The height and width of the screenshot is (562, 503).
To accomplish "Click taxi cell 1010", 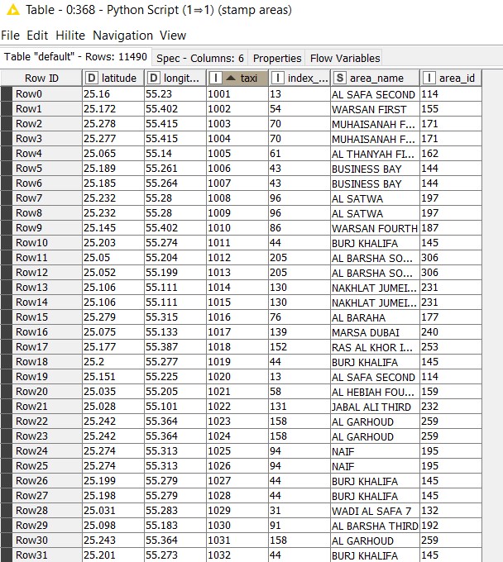I will [x=237, y=227].
